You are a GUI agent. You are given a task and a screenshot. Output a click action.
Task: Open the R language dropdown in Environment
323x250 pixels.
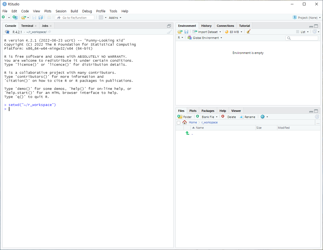(180, 38)
